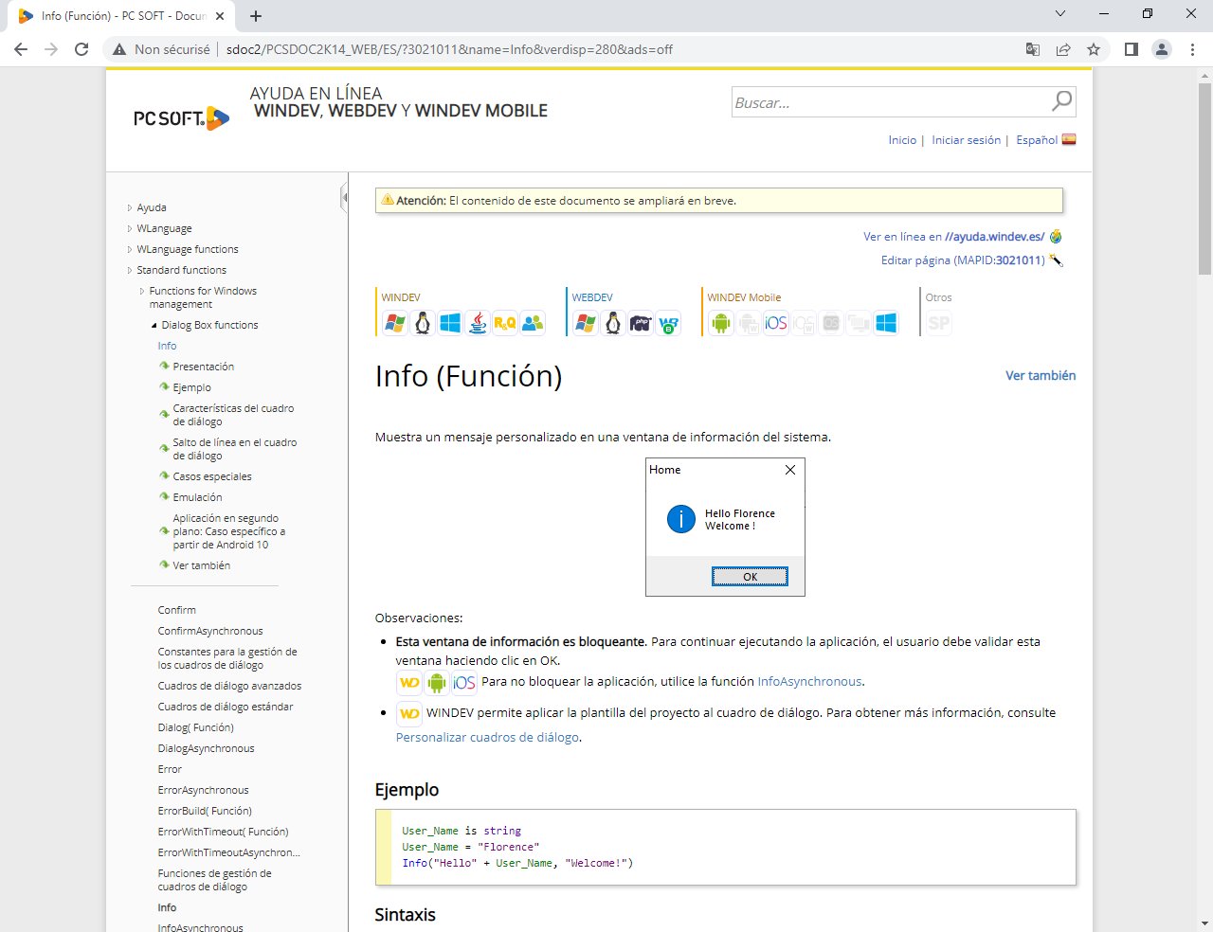The image size is (1213, 932).
Task: Open the InfoAsynchronous function link
Action: (x=809, y=682)
